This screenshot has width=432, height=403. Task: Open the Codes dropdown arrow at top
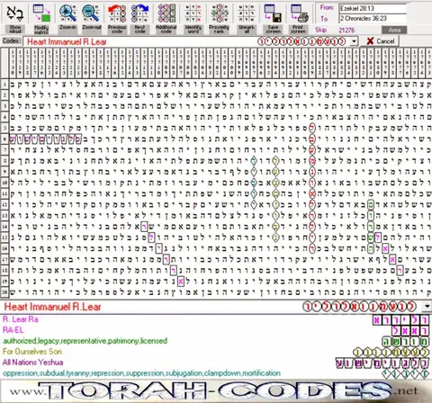pos(355,41)
